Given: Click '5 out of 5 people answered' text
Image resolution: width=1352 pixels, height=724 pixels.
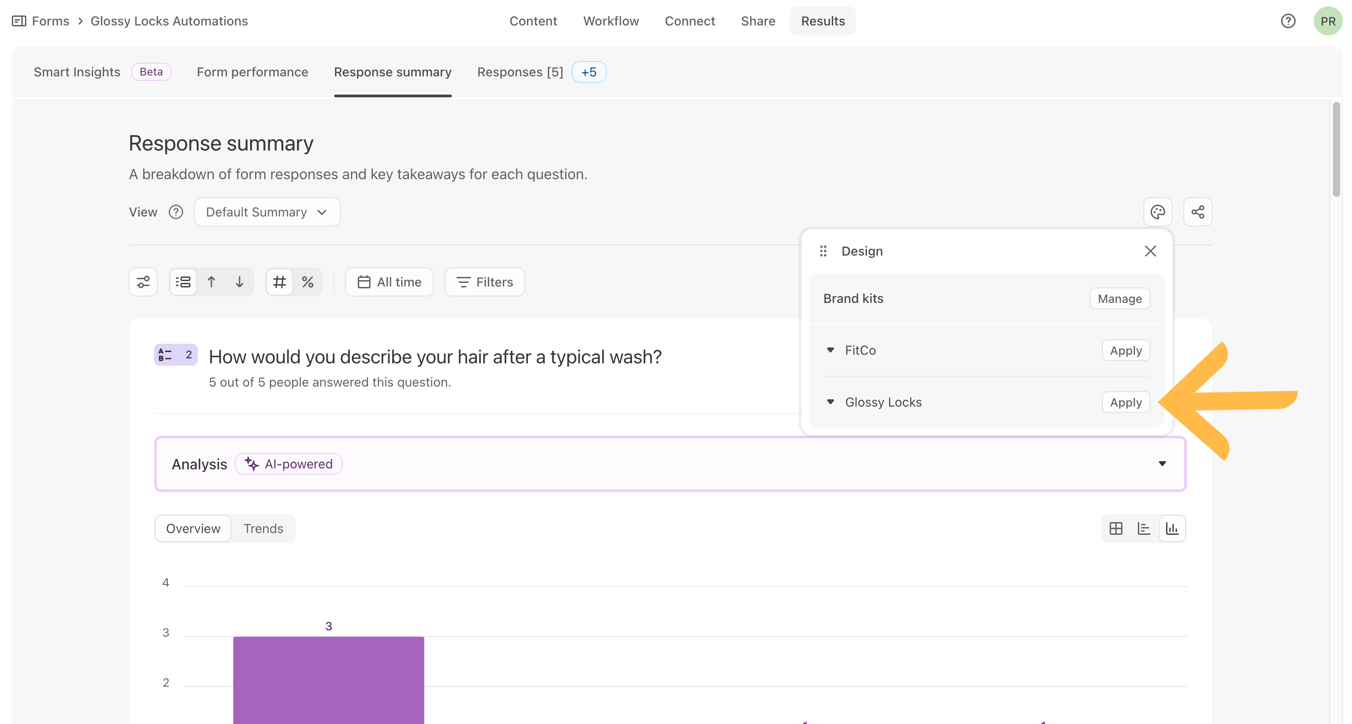Looking at the screenshot, I should [330, 382].
